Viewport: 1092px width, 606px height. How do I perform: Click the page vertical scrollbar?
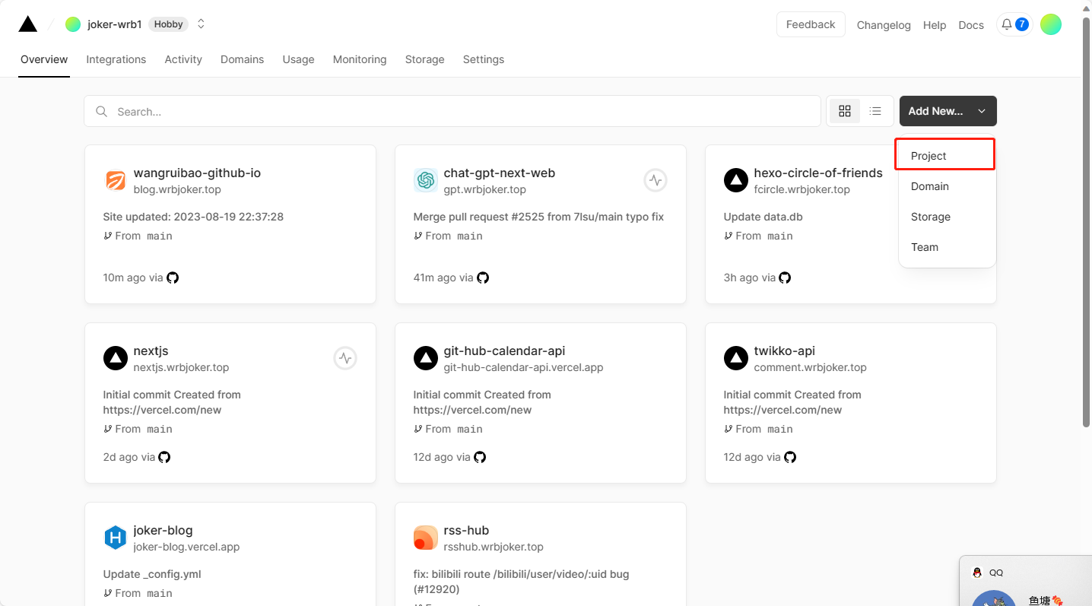pos(1087,228)
